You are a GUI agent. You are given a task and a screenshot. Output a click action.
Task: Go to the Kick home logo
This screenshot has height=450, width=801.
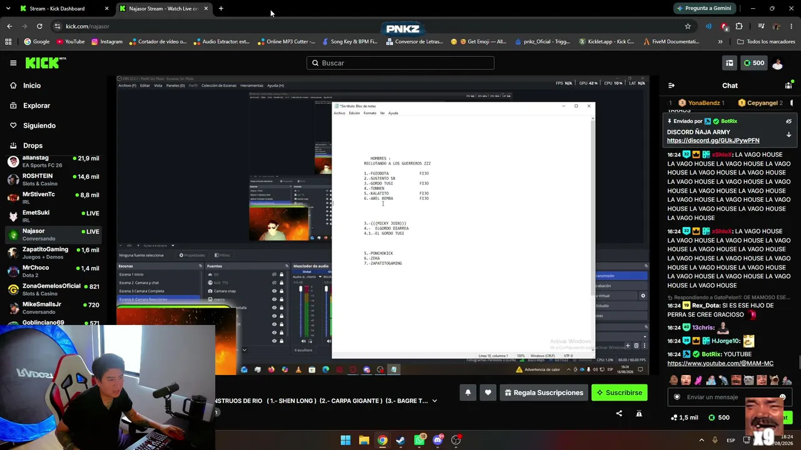(45, 62)
